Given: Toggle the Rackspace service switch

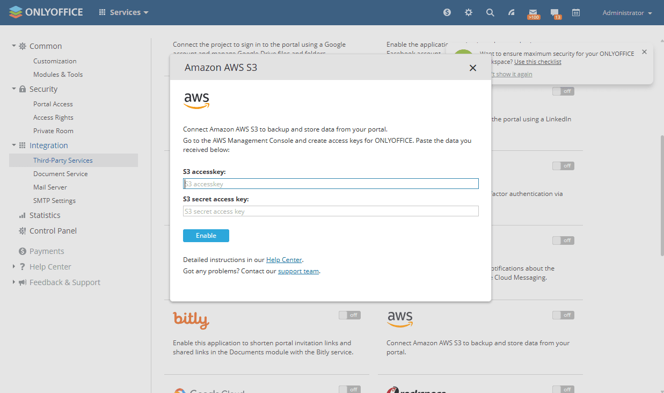Looking at the screenshot, I should 563,389.
